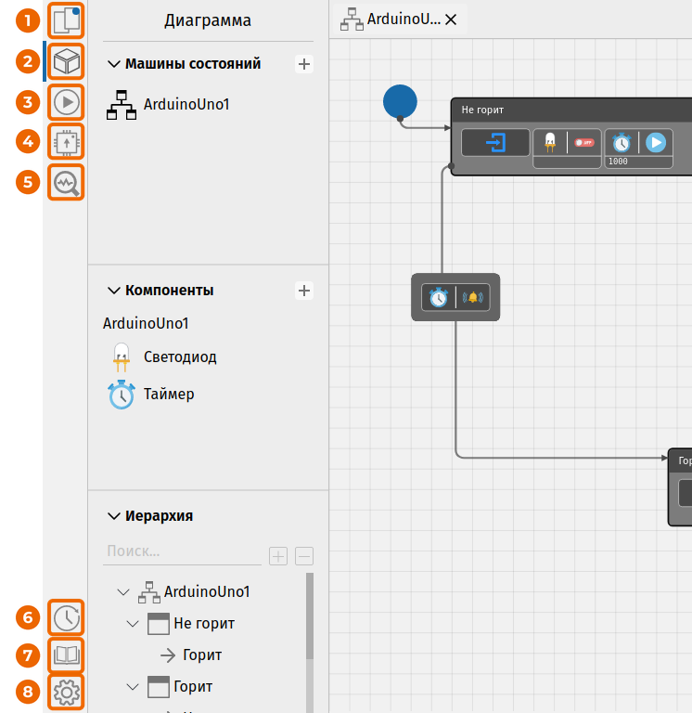The image size is (692, 713).
Task: Open the documentation book icon
Action: 67,655
